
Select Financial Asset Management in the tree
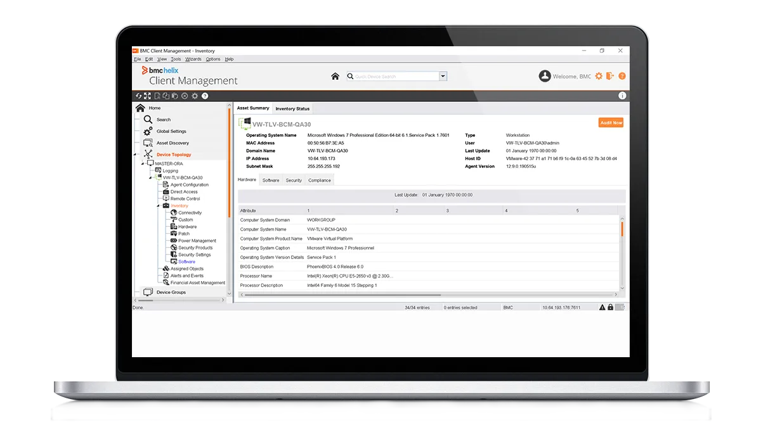[x=198, y=282]
